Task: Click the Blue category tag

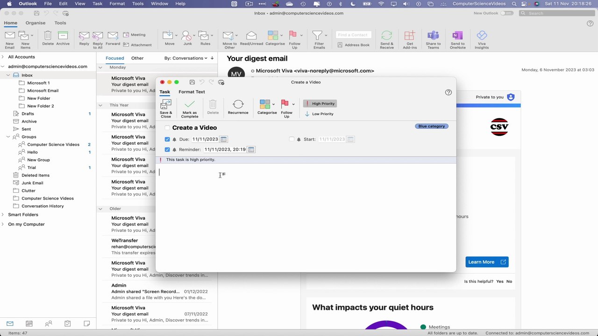Action: pos(432,126)
